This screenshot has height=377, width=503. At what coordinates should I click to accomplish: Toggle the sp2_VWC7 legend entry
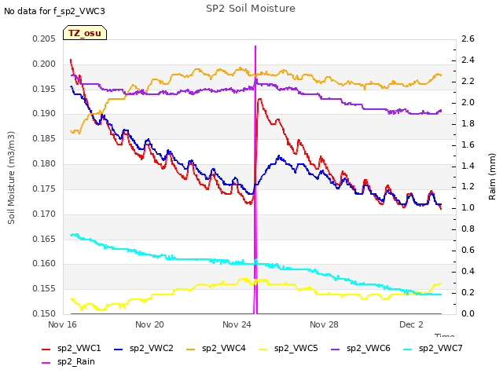[x=433, y=348]
